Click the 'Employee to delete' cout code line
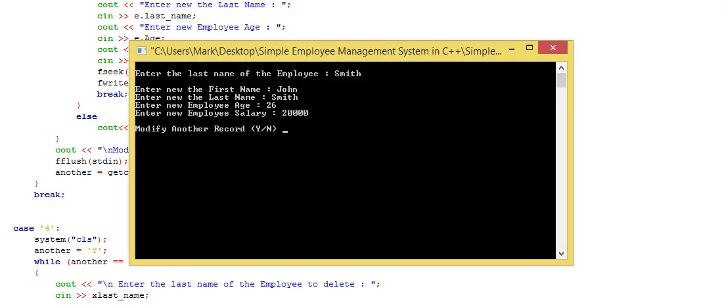This screenshot has width=722, height=305. (217, 284)
